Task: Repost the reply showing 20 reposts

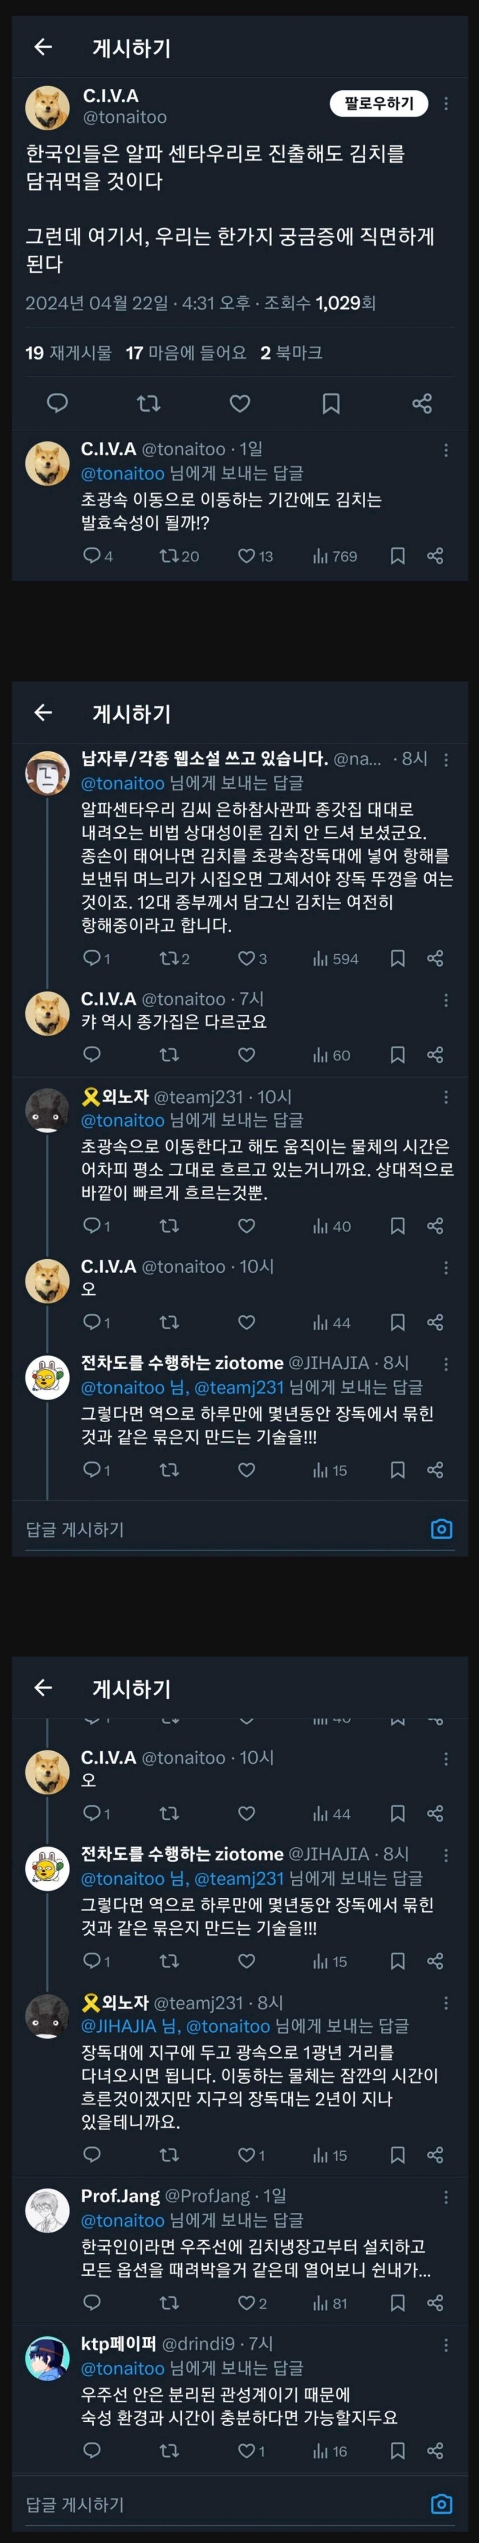Action: (x=178, y=556)
